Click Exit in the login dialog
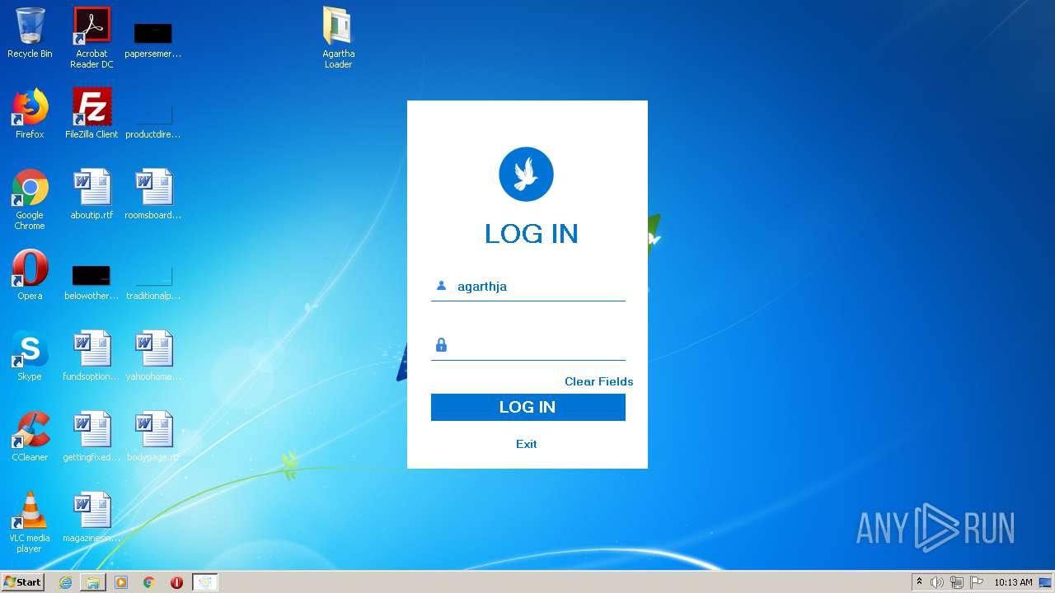Image resolution: width=1055 pixels, height=593 pixels. [526, 444]
